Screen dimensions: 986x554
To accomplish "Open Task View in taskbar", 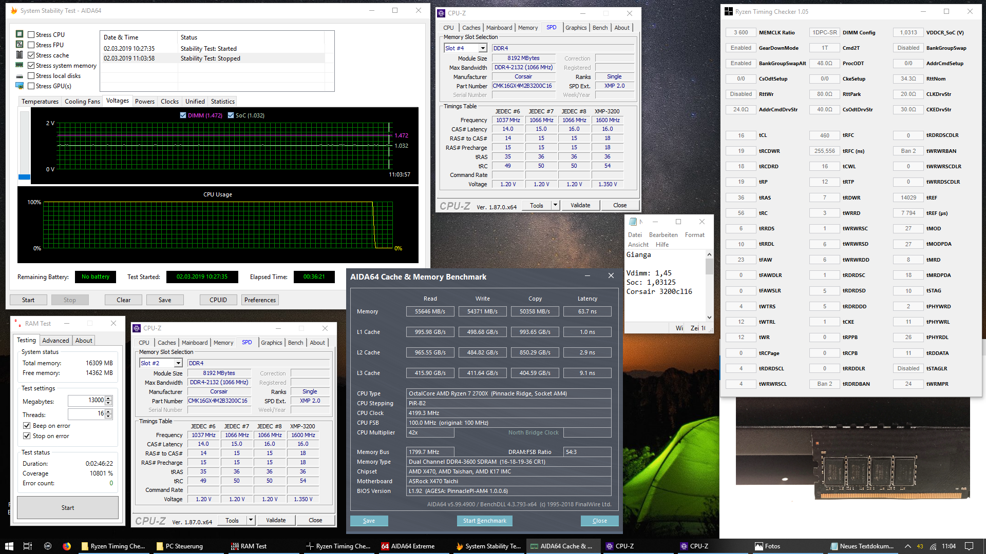I will [28, 546].
